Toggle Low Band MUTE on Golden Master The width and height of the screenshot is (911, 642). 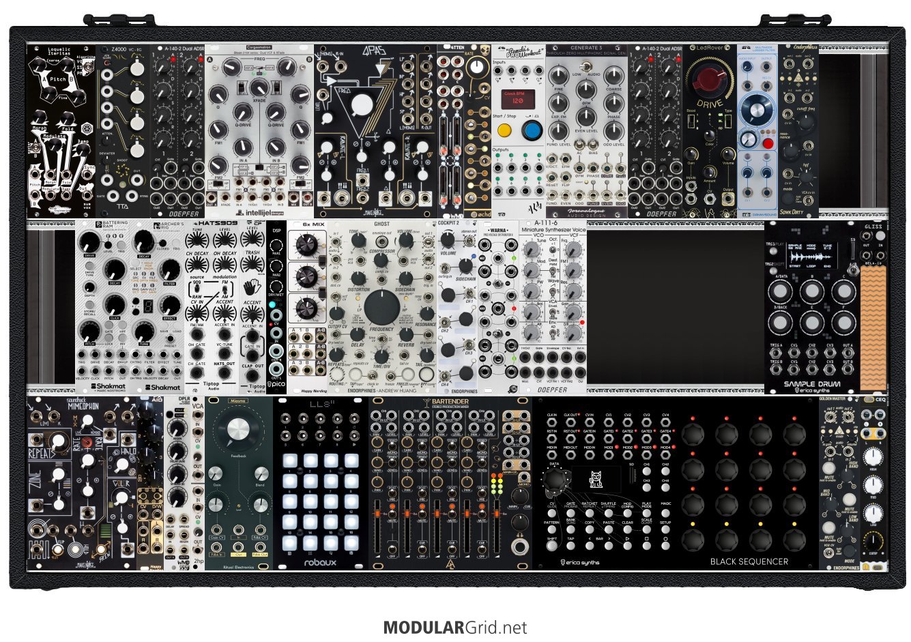pos(828,527)
